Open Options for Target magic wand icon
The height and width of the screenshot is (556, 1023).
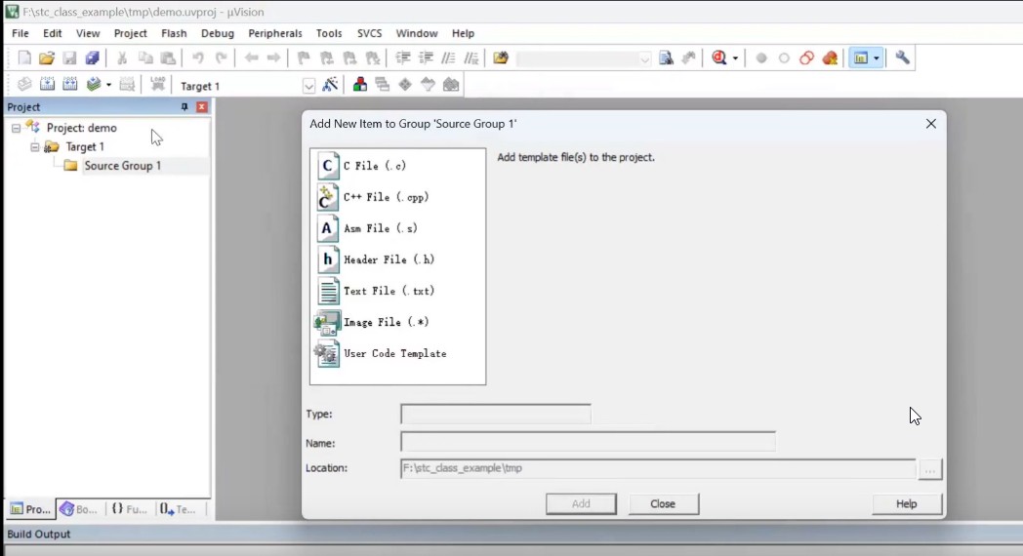[330, 85]
